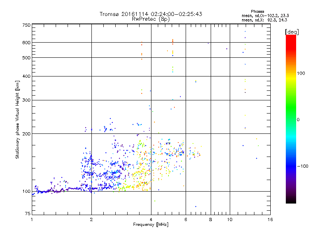The width and height of the screenshot is (318, 239).
Task: Click the x-axis tick label '16'
Action: click(x=270, y=219)
